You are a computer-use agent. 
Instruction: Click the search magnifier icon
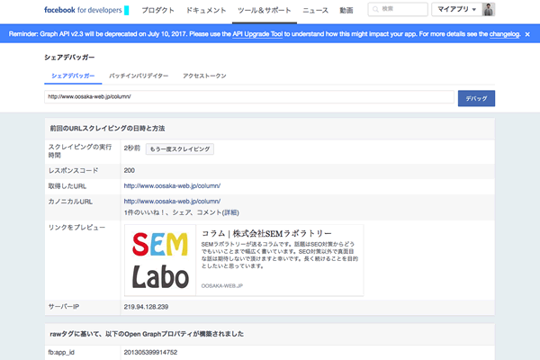coord(375,9)
